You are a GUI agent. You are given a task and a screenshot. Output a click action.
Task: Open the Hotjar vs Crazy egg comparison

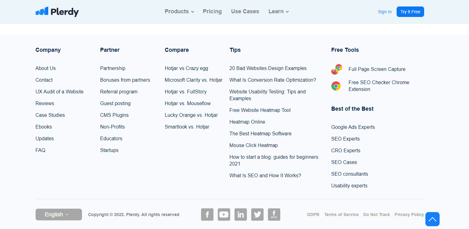point(186,68)
